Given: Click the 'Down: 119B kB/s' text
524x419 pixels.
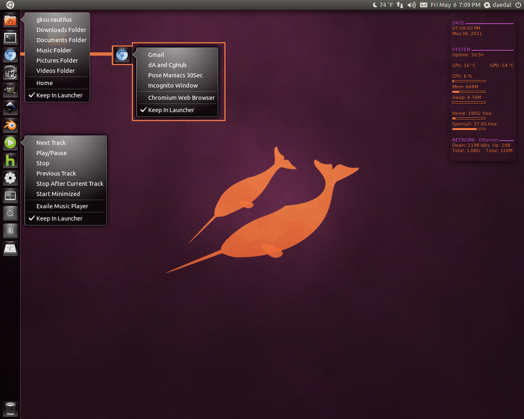Looking at the screenshot, I should tap(471, 145).
